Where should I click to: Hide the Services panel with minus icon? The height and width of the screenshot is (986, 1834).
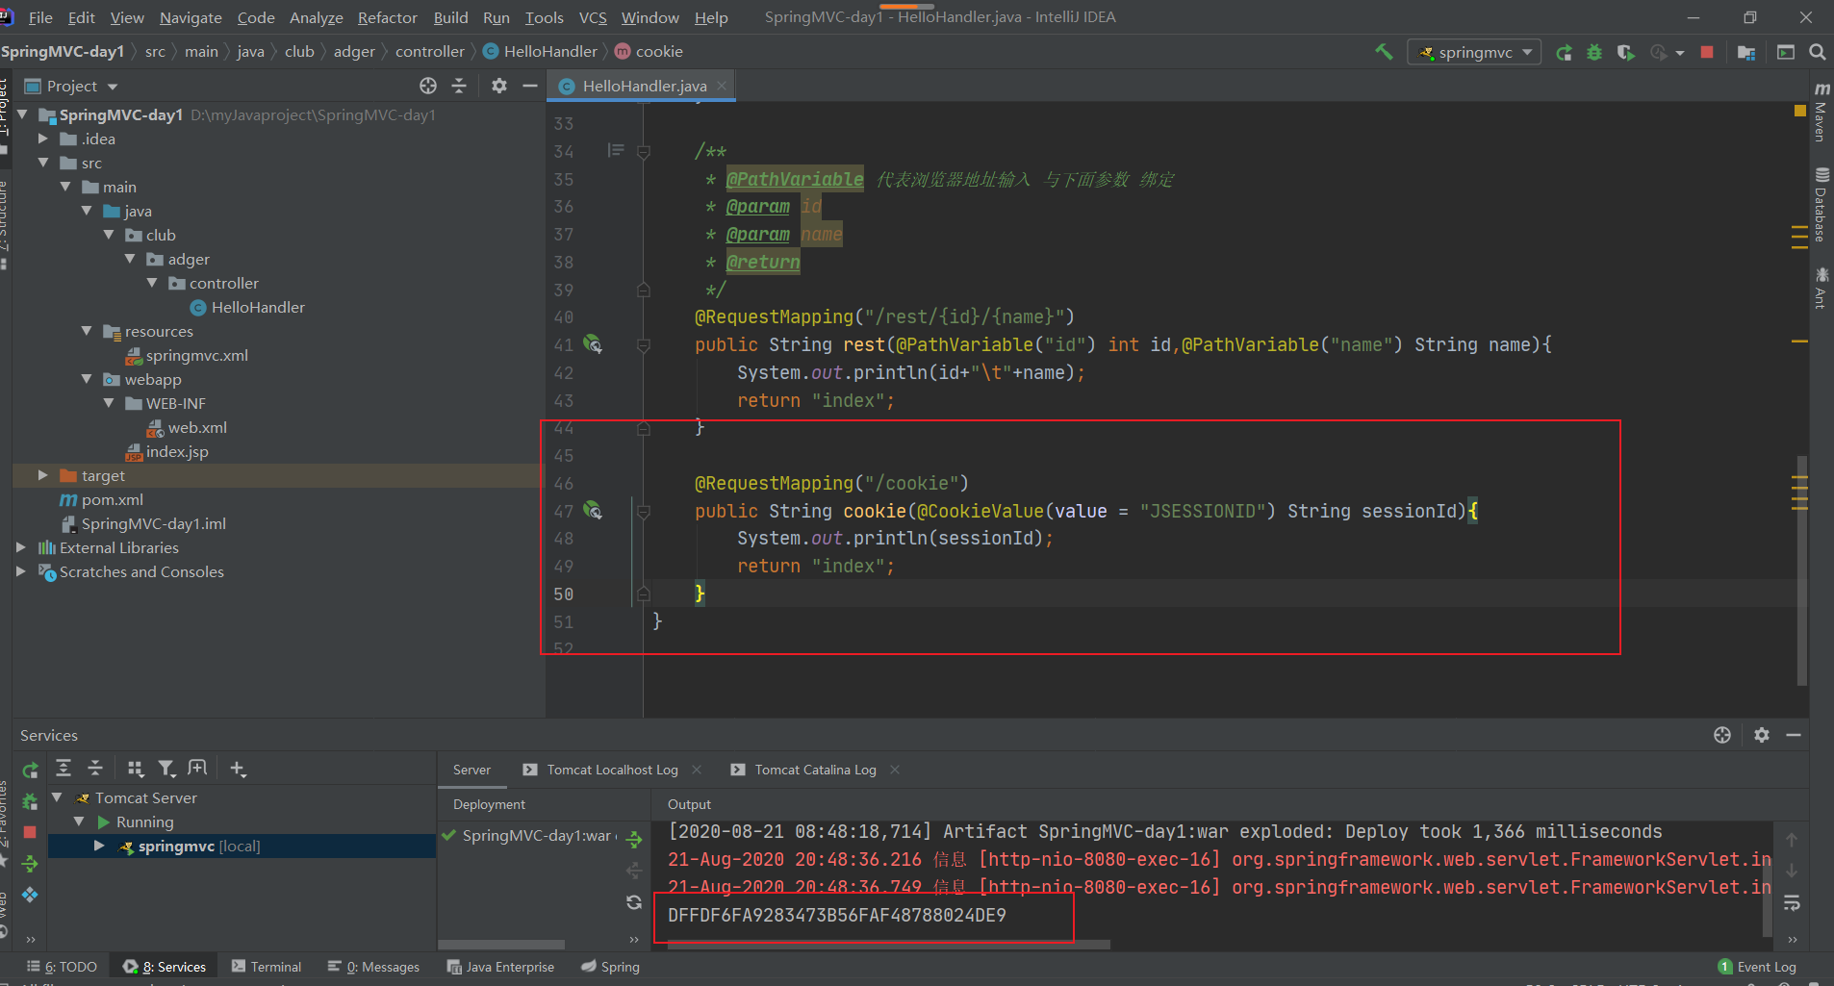point(1794,735)
